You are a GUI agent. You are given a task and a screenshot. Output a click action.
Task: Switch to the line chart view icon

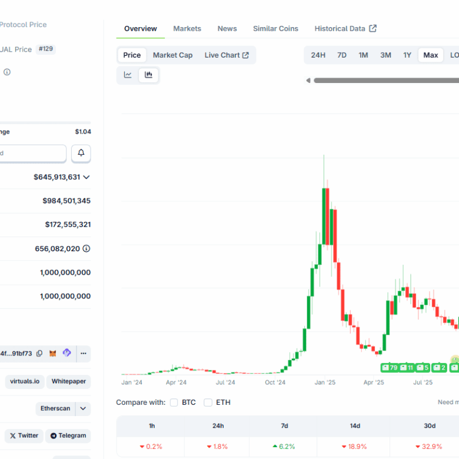[x=128, y=75]
